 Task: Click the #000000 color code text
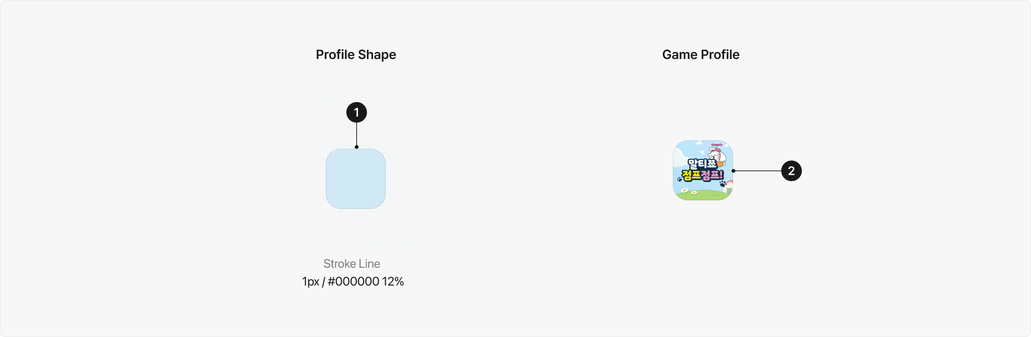tap(353, 281)
